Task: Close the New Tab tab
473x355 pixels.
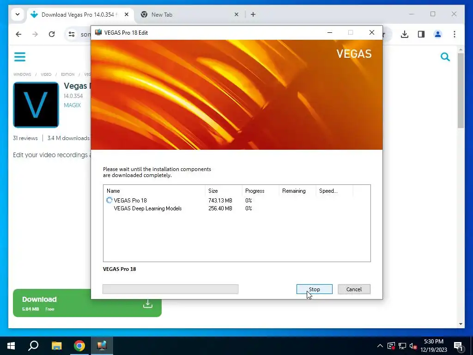Action: click(236, 14)
